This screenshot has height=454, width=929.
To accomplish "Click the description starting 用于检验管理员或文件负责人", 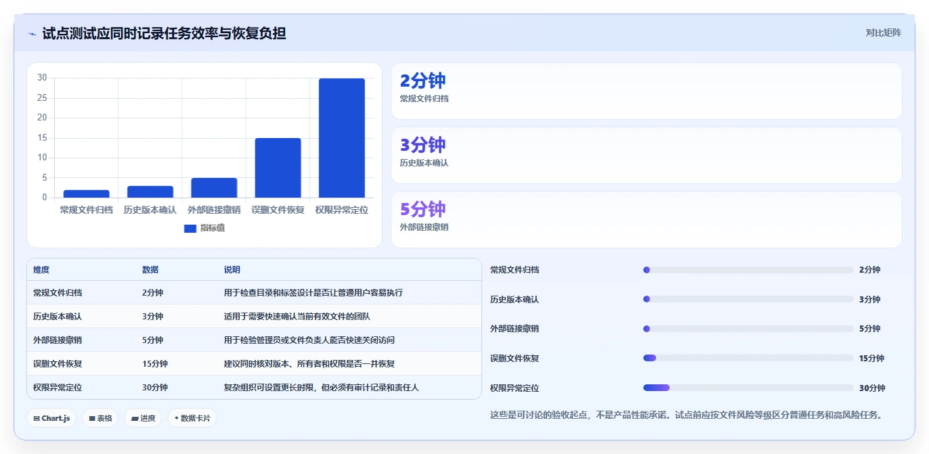I will tap(309, 340).
